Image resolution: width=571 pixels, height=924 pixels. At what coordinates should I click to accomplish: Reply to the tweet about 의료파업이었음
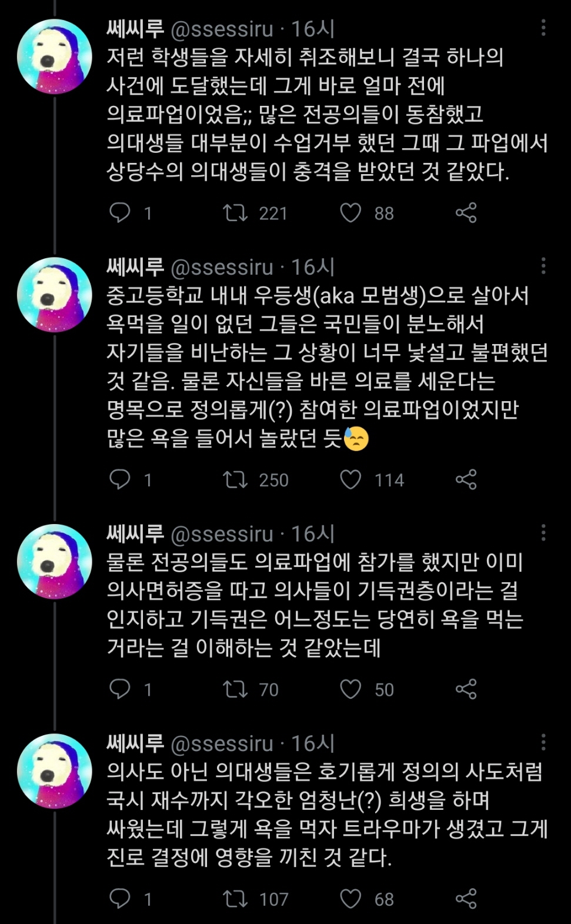click(120, 212)
